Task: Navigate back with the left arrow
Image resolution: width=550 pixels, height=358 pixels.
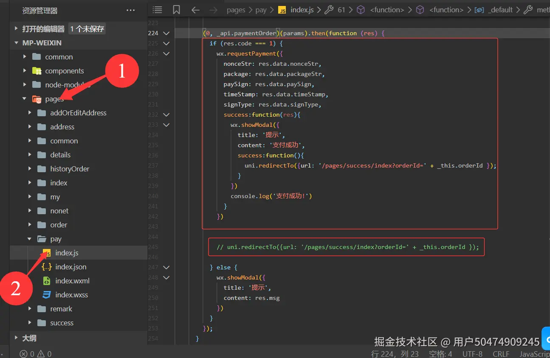Action: tap(195, 10)
